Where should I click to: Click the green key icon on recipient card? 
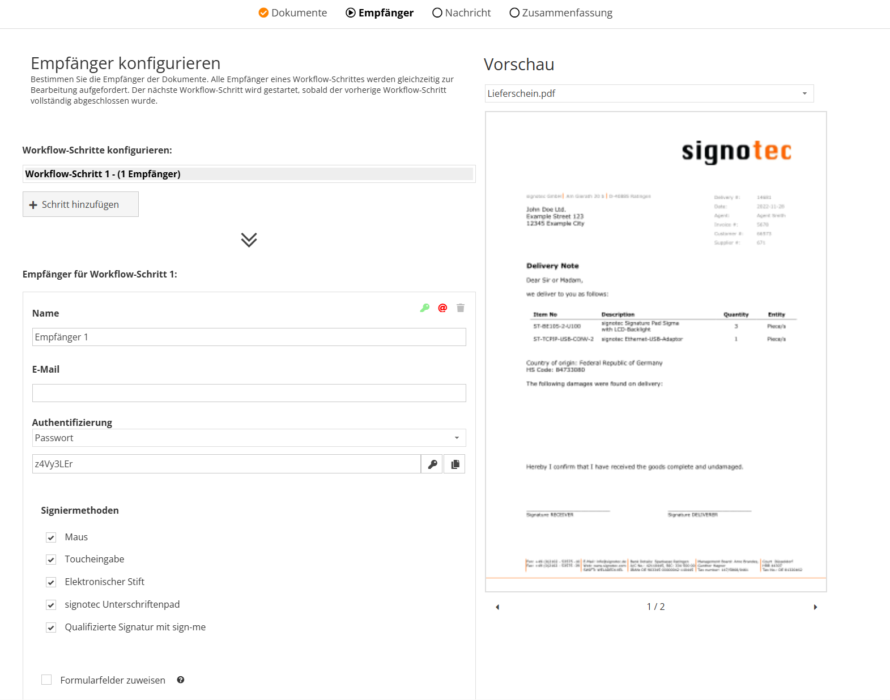[424, 308]
